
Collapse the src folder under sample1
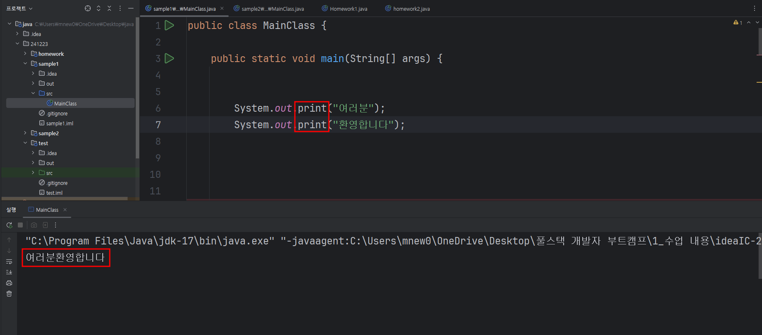(x=33, y=93)
